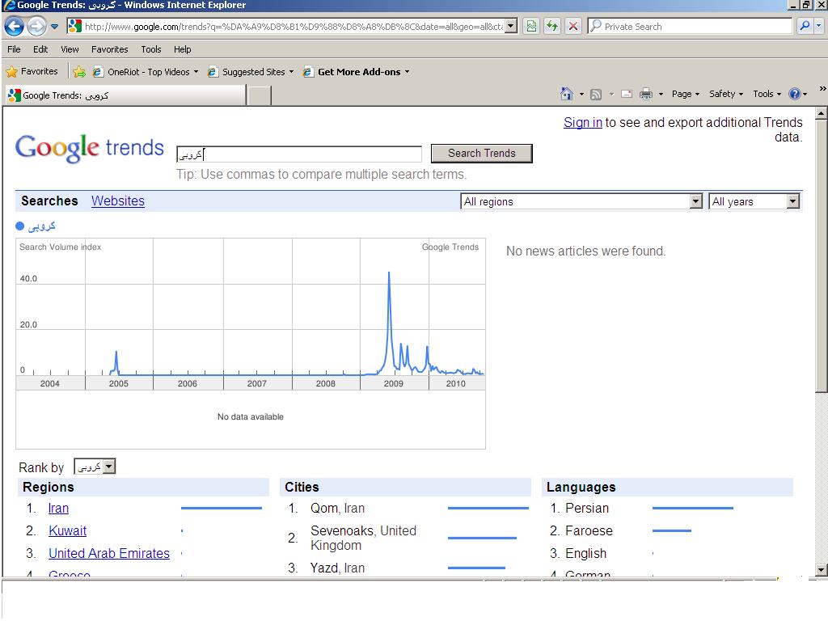Open the Kuwait region link
The width and height of the screenshot is (828, 621).
click(x=68, y=530)
